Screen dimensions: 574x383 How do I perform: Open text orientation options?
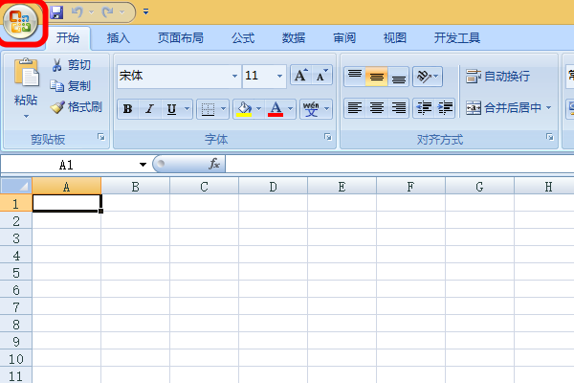428,77
